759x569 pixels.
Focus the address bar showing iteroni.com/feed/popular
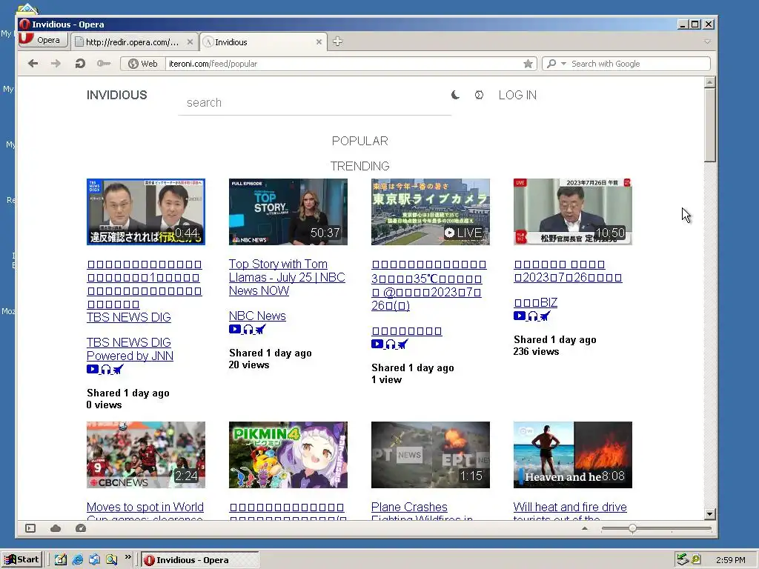coord(342,64)
